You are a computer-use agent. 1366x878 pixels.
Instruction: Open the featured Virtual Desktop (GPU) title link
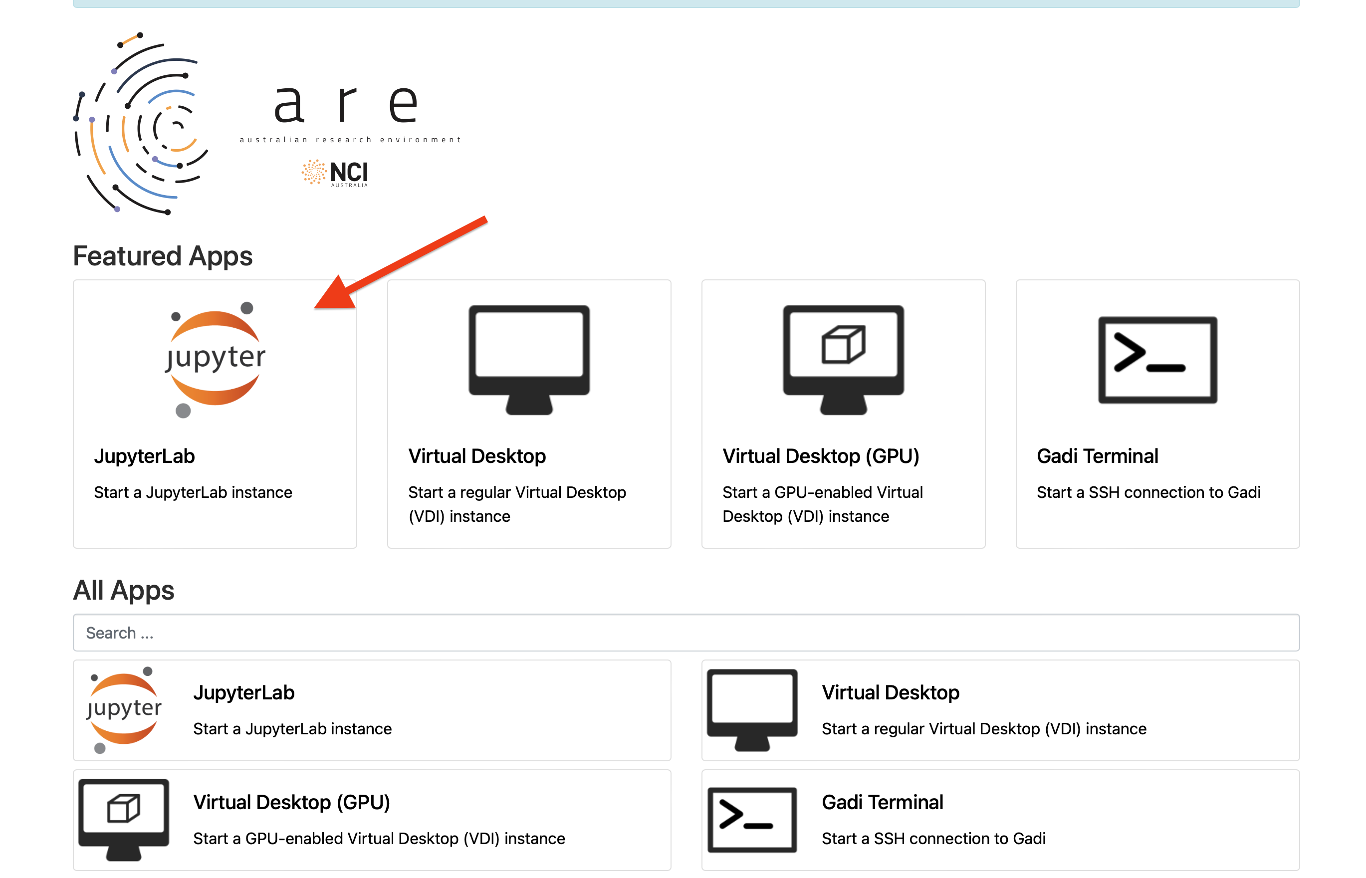click(820, 456)
